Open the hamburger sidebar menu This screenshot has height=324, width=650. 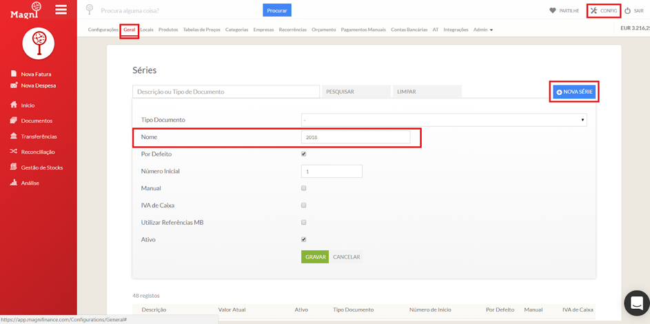(x=61, y=10)
